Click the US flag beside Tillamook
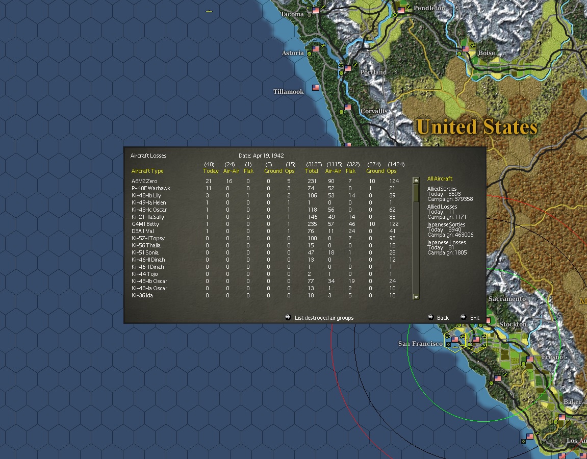Viewport: 587px width, 459px height. pyautogui.click(x=316, y=88)
